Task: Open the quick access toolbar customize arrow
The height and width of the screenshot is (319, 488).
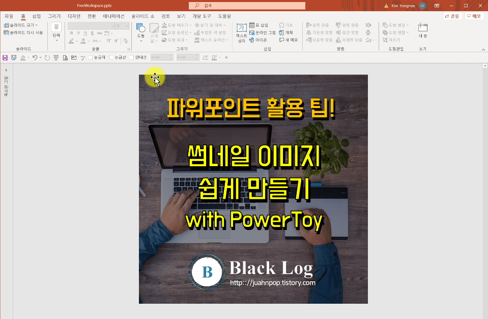Action: pos(226,58)
